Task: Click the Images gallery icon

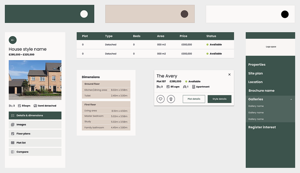Action: tap(13, 124)
